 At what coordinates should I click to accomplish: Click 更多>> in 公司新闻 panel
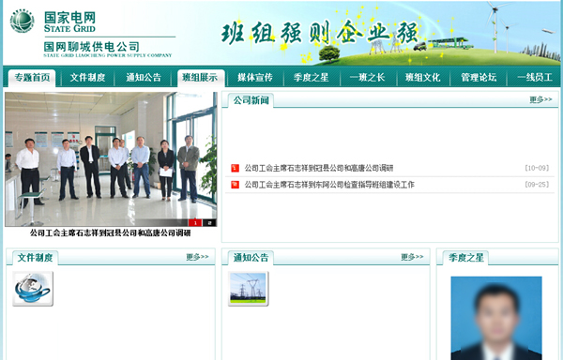pos(540,99)
